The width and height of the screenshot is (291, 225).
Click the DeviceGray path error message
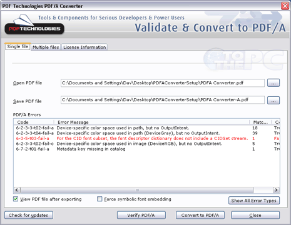click(x=138, y=133)
